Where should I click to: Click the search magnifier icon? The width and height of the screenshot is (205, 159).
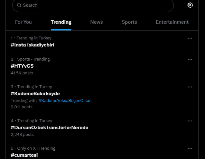(19, 5)
